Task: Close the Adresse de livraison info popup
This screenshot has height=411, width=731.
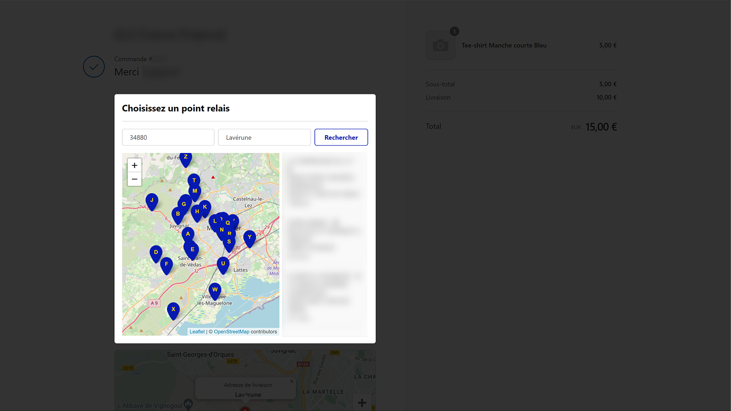Action: point(291,381)
